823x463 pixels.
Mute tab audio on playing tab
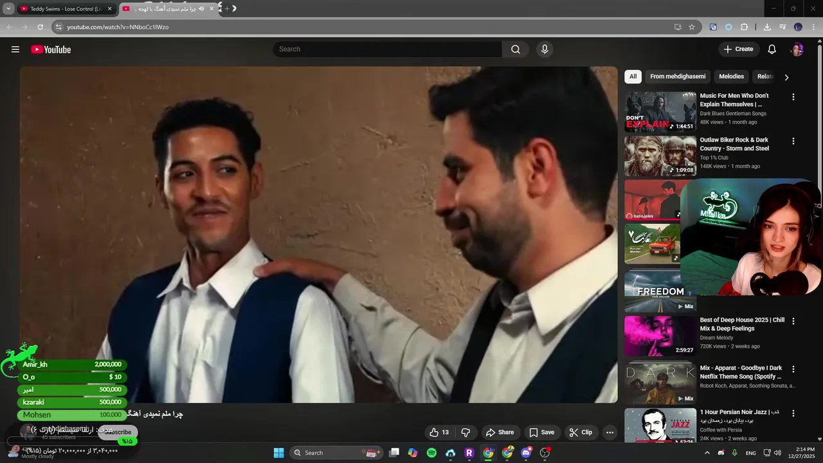pyautogui.click(x=201, y=9)
